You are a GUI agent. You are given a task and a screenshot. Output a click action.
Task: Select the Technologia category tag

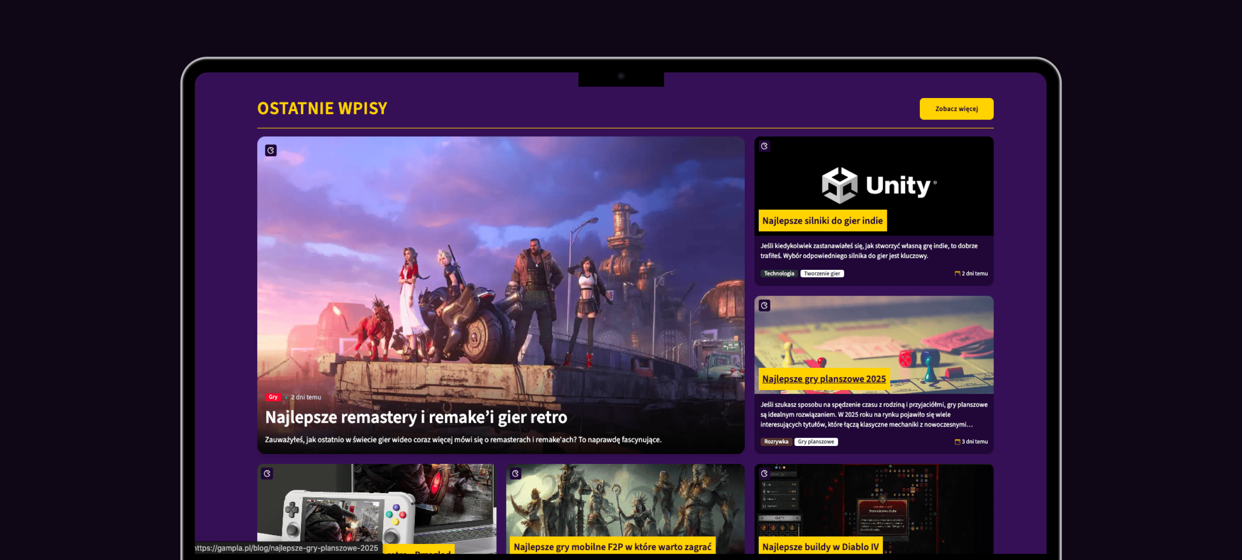click(779, 274)
